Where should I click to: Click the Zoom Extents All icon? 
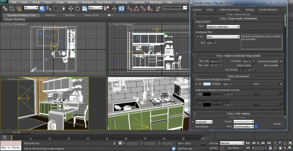pos(289,143)
